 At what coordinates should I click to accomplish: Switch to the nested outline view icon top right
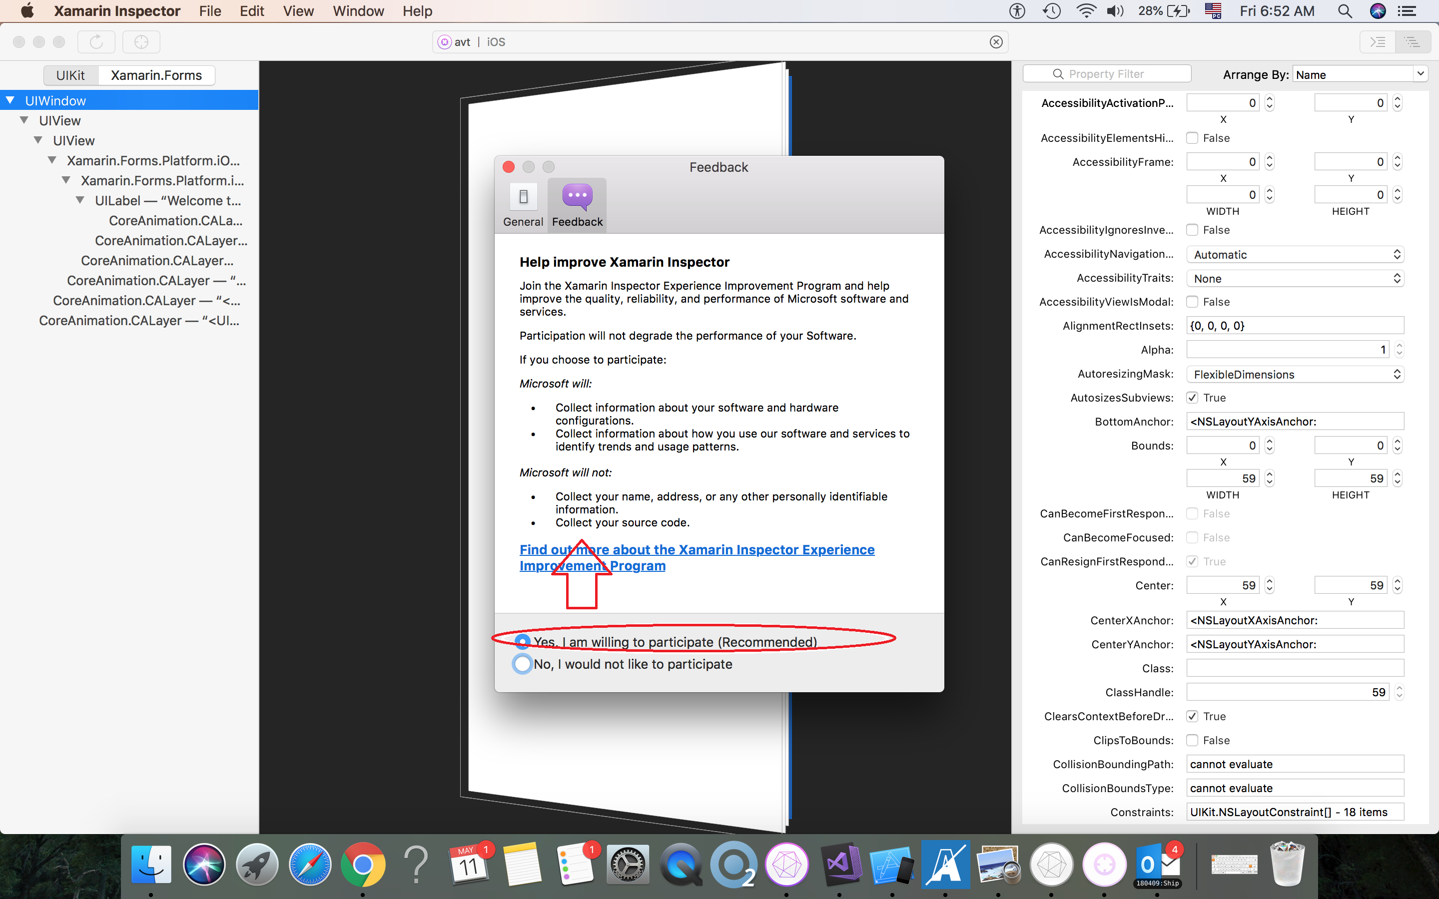1412,41
